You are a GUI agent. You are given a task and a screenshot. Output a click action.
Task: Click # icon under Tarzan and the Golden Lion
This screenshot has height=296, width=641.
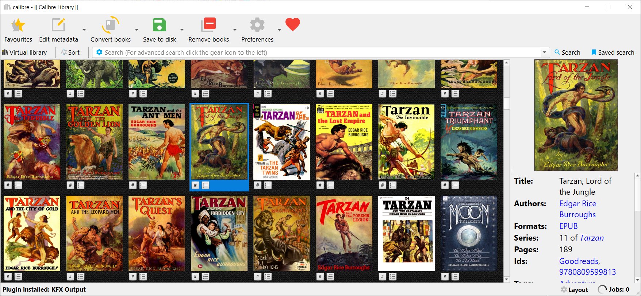(x=70, y=185)
